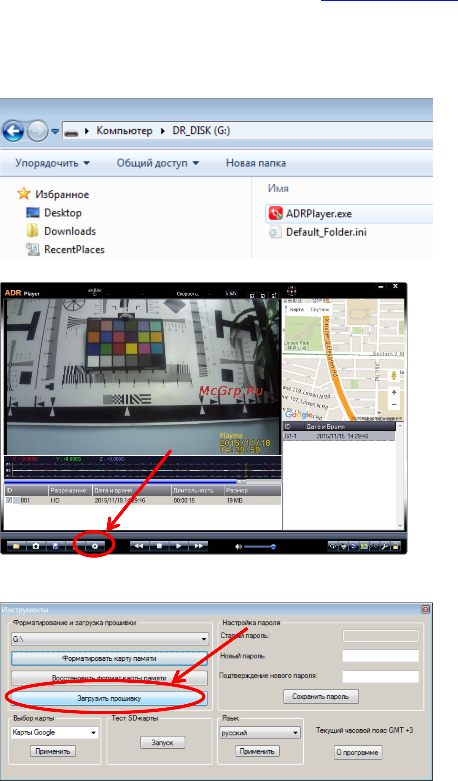Rewind the video playback
The height and width of the screenshot is (781, 458).
[139, 546]
